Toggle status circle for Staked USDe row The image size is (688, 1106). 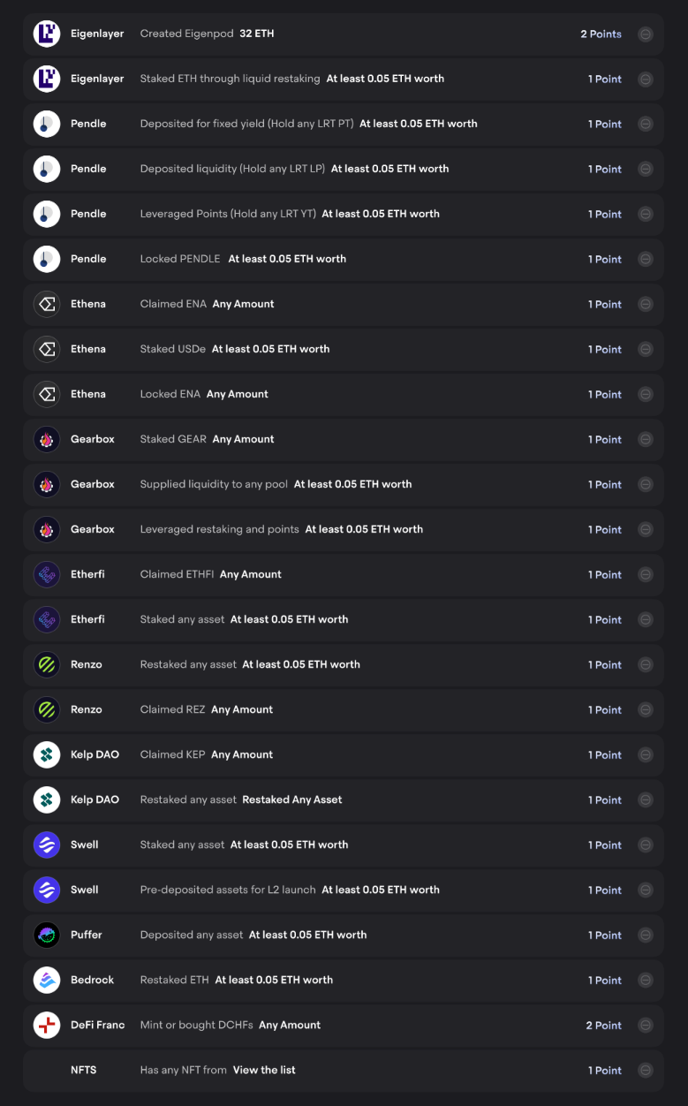click(646, 350)
